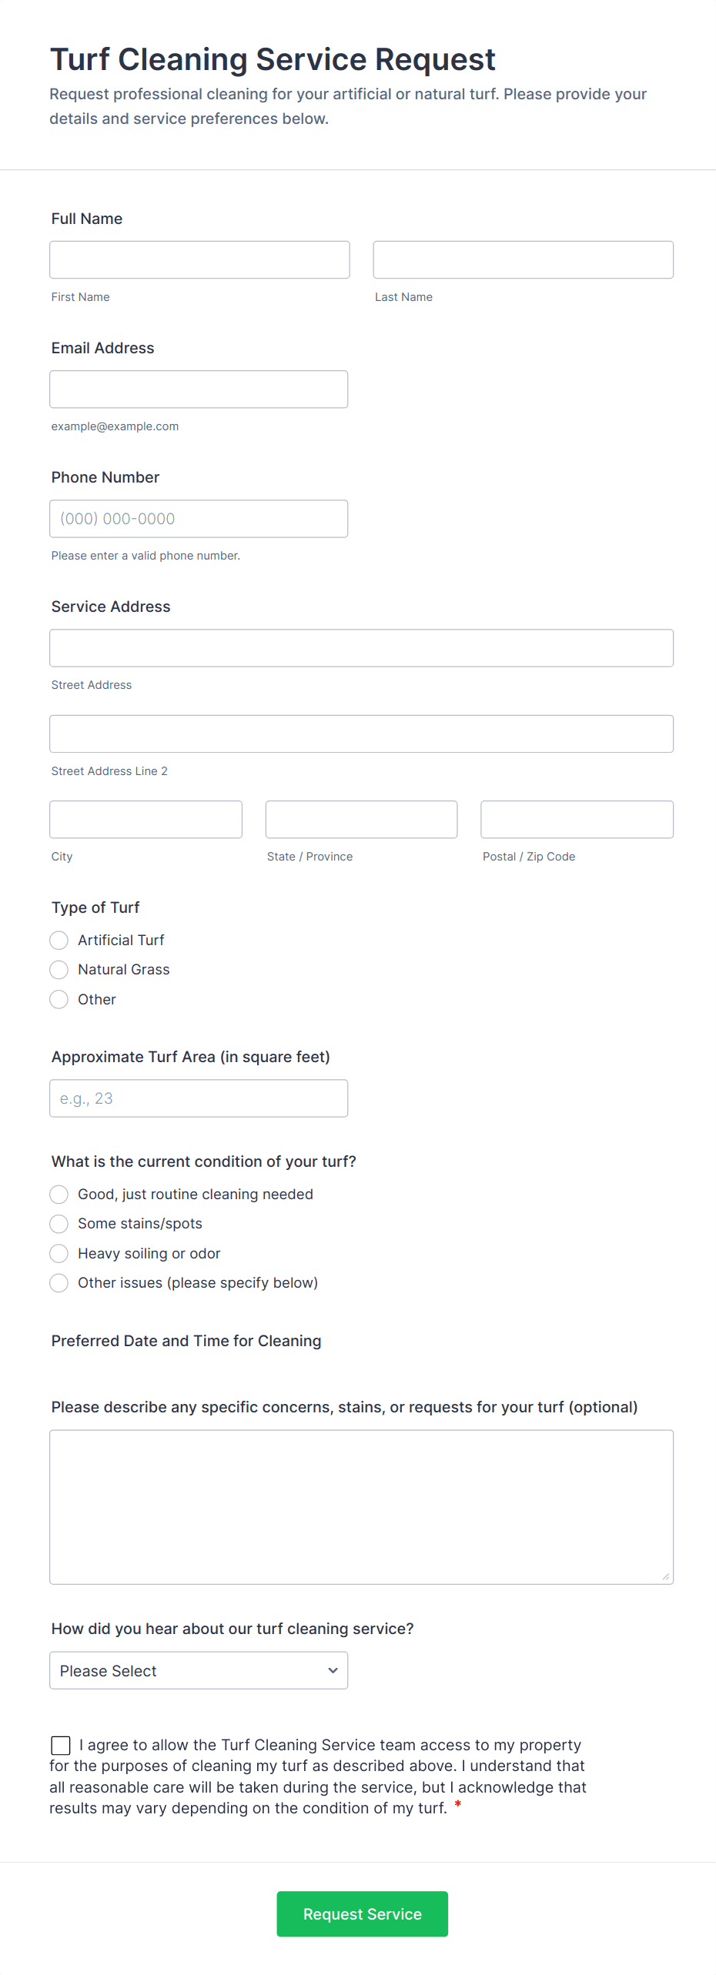Focus the State / Province field
This screenshot has height=1975, width=716.
tap(361, 819)
